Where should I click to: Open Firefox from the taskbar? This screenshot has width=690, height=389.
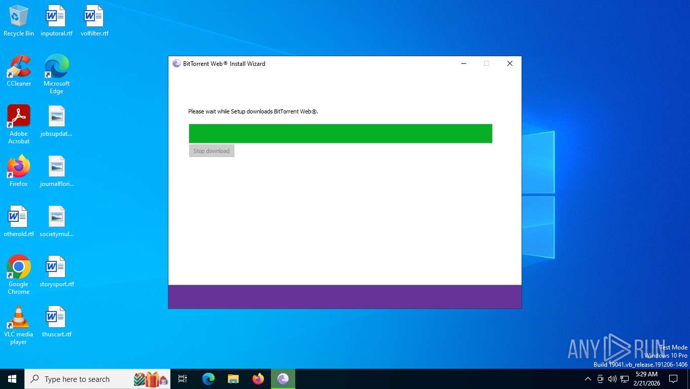tap(258, 379)
